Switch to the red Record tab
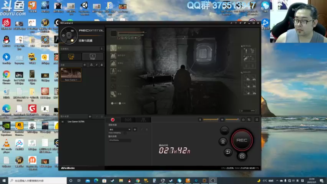Image resolution: width=327 pixels, height=184 pixels. [113, 120]
